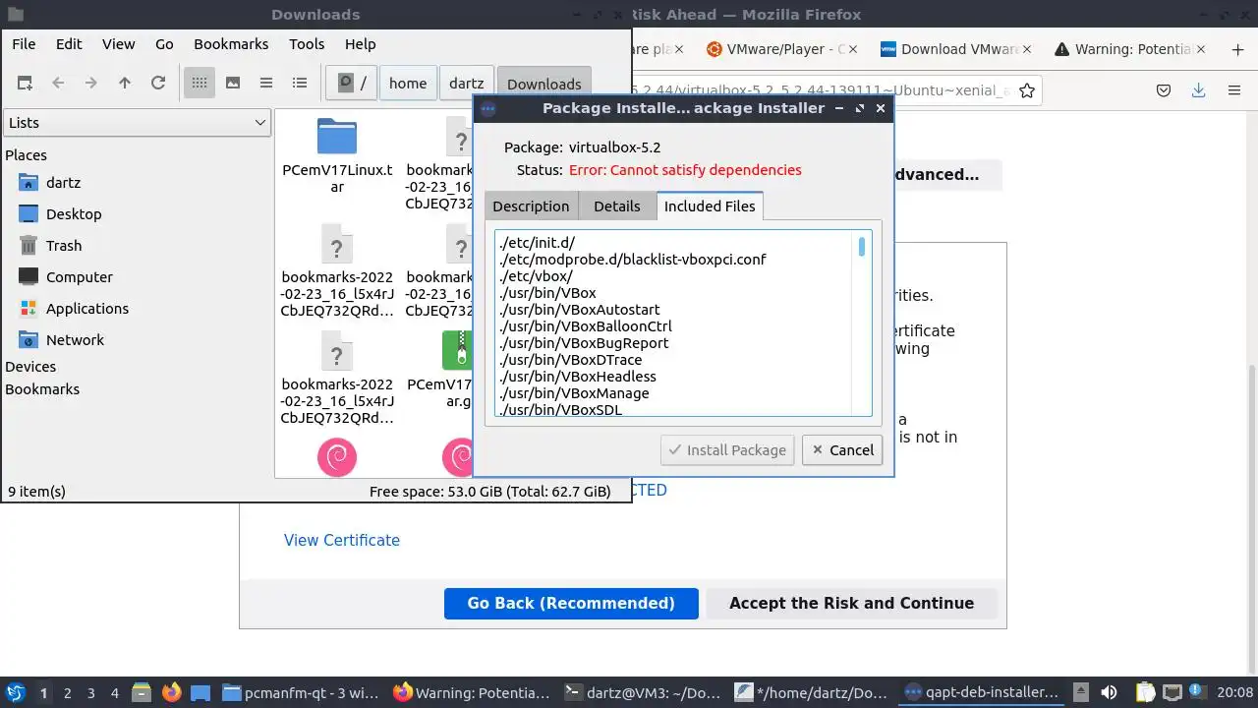The image size is (1258, 708).
Task: Open a new tab in the file manager
Action: point(25,84)
